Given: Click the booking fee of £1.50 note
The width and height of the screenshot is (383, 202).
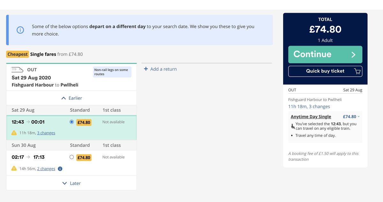Looking at the screenshot, I should click(323, 156).
